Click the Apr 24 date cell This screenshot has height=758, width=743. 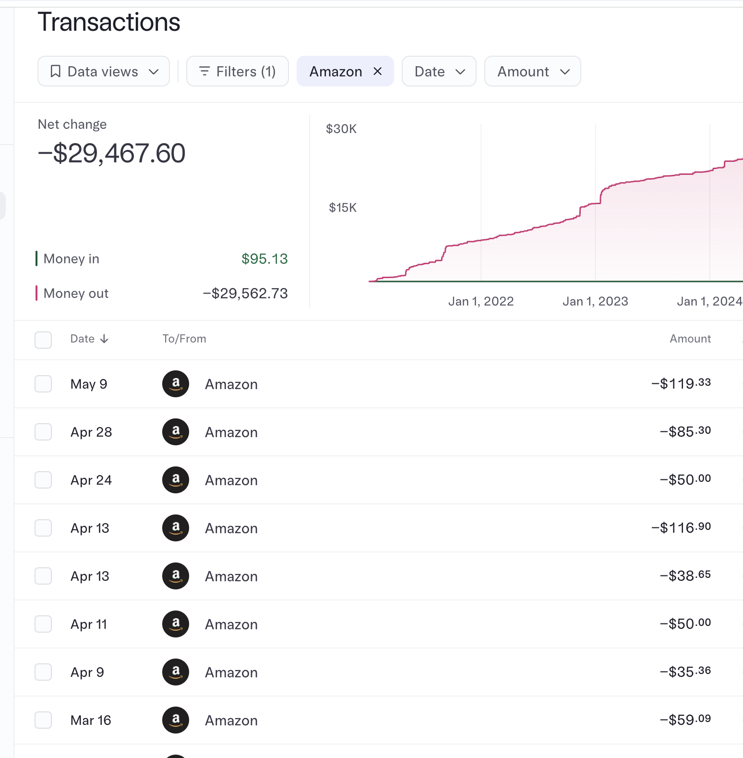(91, 480)
